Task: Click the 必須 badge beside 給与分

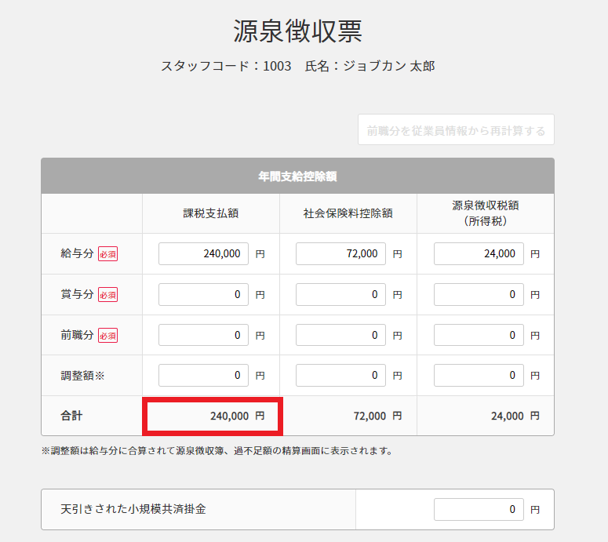Action: (x=107, y=254)
